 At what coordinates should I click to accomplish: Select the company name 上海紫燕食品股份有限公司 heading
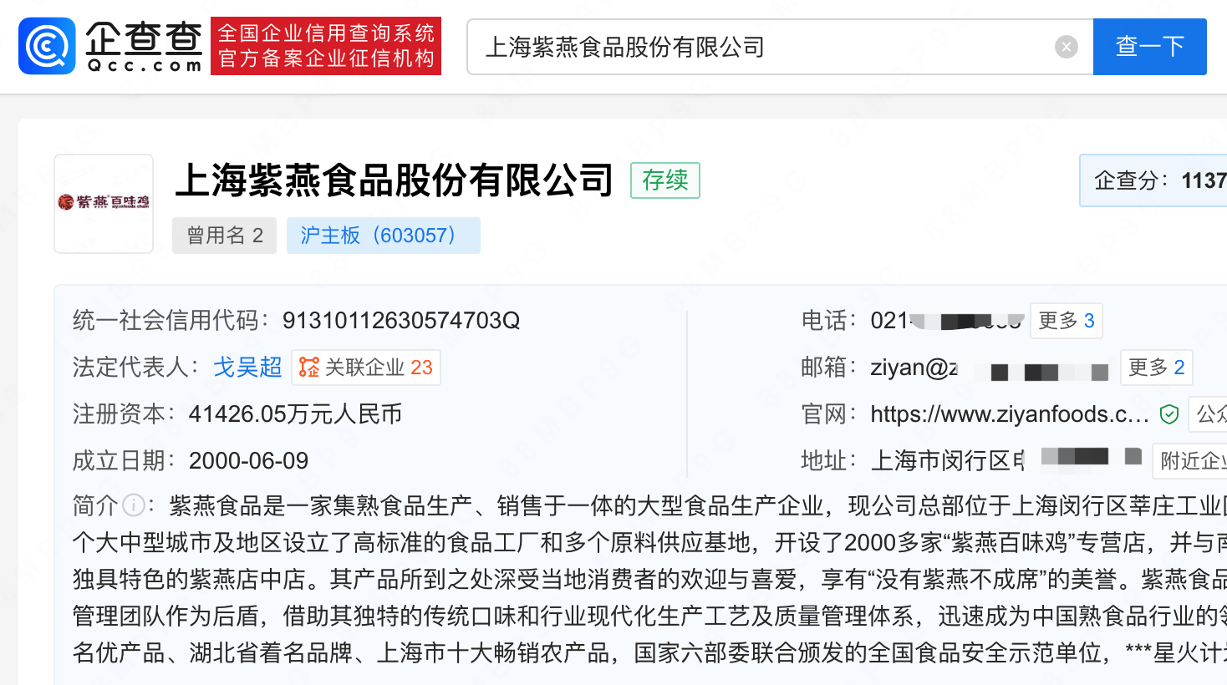click(x=393, y=179)
